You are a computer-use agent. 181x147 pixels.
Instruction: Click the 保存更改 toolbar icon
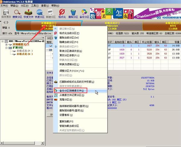[x=6, y=14]
